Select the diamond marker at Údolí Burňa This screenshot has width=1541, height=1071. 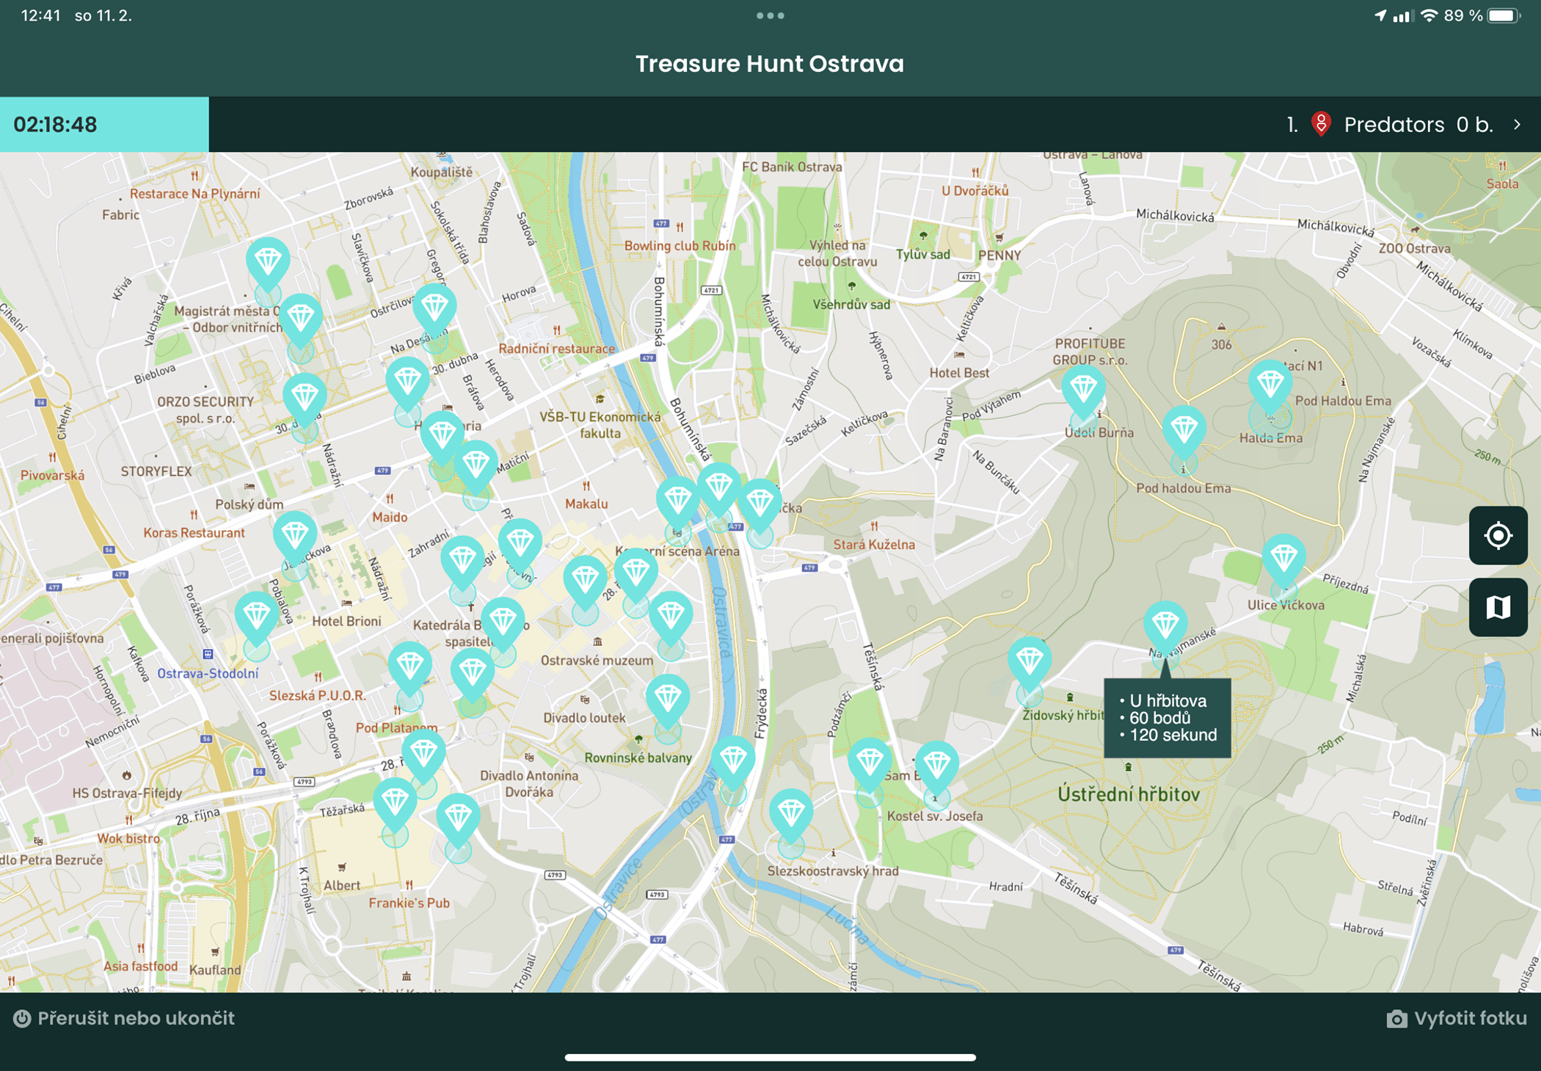pos(1083,390)
